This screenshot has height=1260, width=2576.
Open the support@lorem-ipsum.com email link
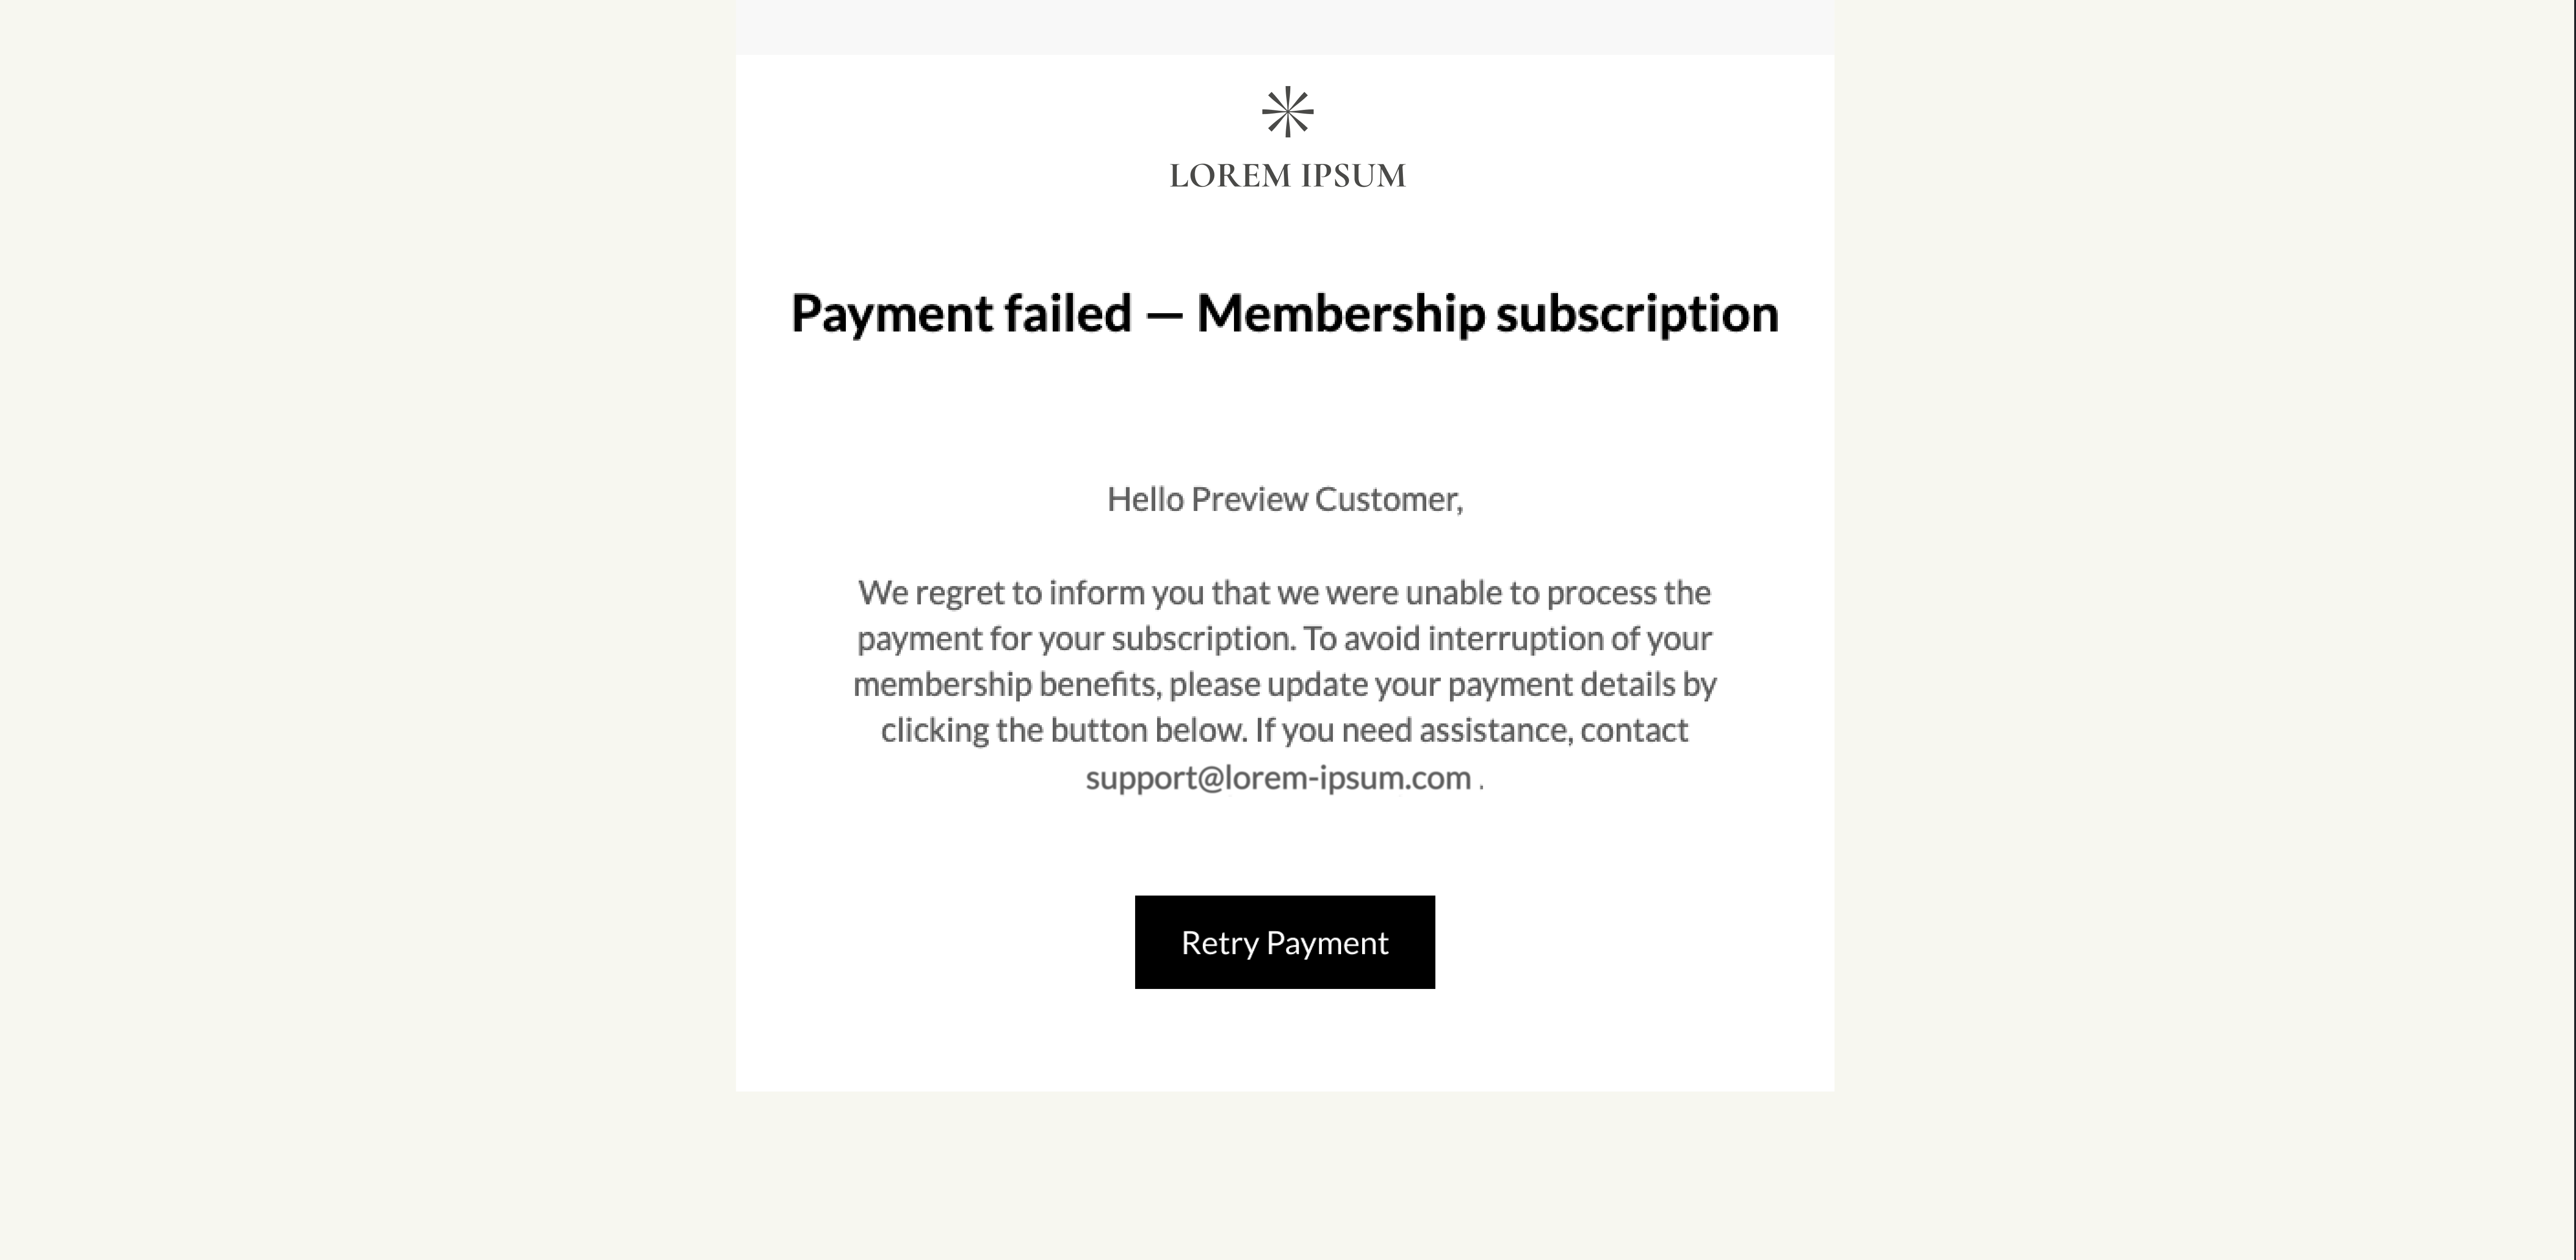click(x=1278, y=778)
